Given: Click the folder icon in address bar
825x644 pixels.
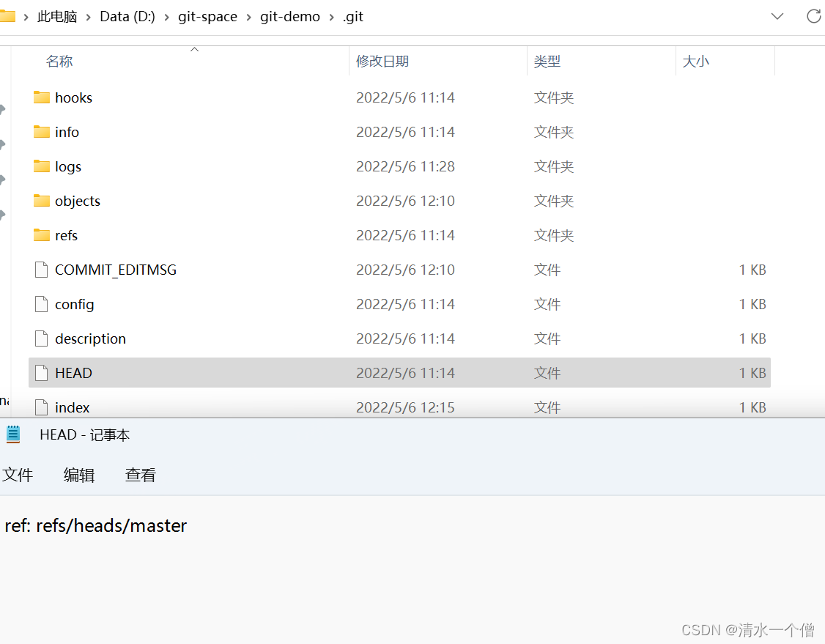Looking at the screenshot, I should pyautogui.click(x=7, y=16).
